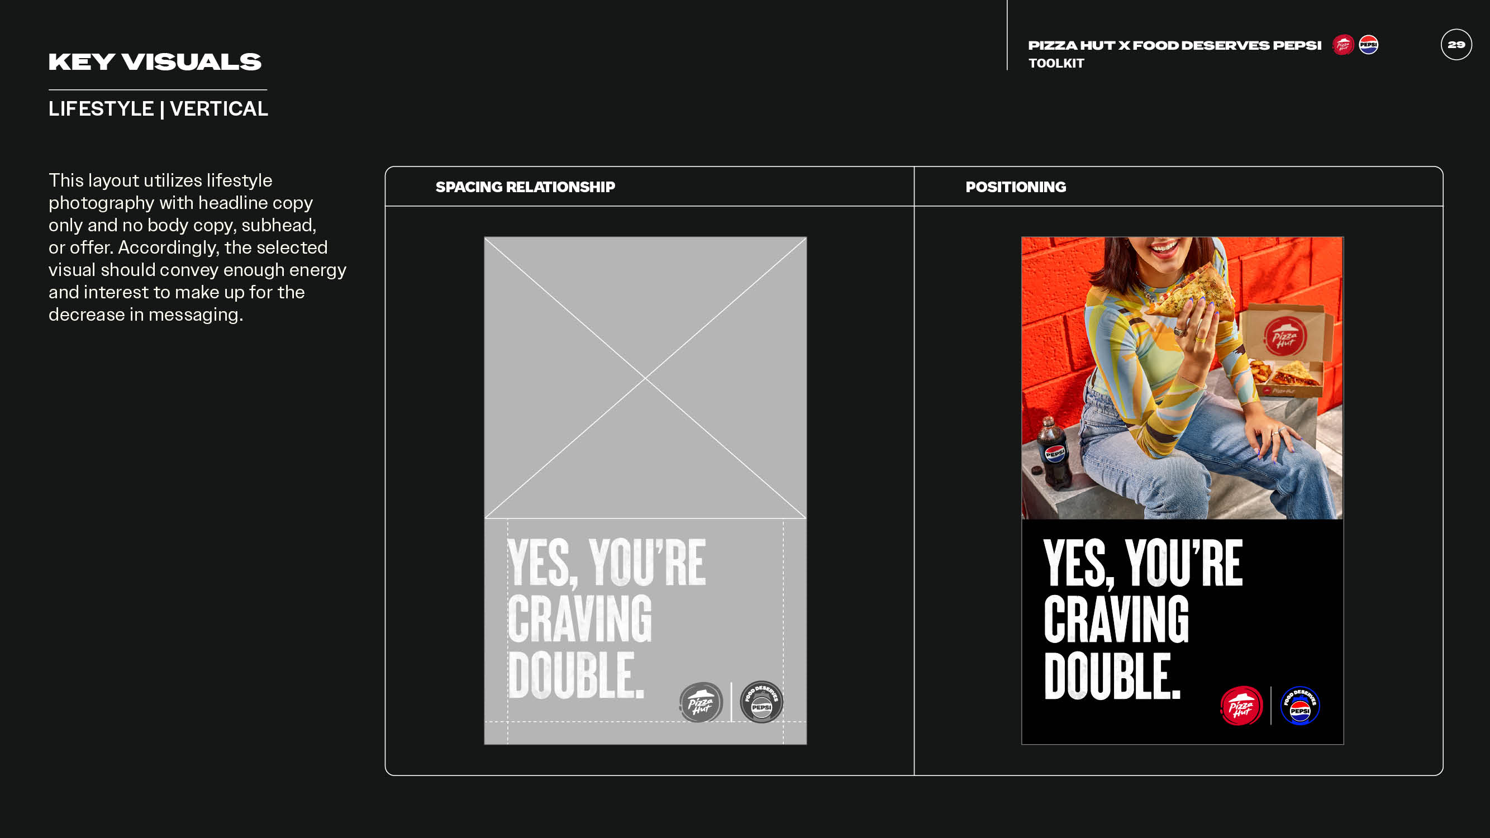Click the red Pizza Hut logo in positioning poster
This screenshot has width=1490, height=838.
coord(1241,706)
